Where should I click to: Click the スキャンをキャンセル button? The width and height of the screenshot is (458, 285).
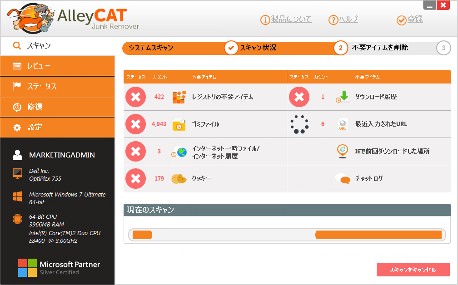click(x=413, y=270)
